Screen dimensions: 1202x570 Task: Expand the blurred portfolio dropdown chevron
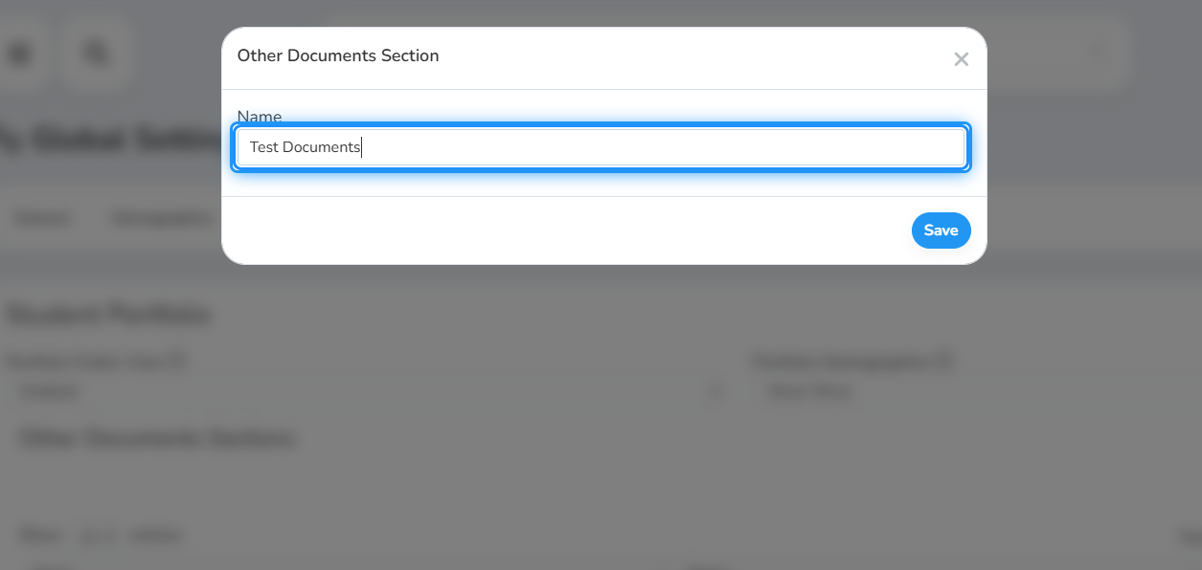coord(714,391)
